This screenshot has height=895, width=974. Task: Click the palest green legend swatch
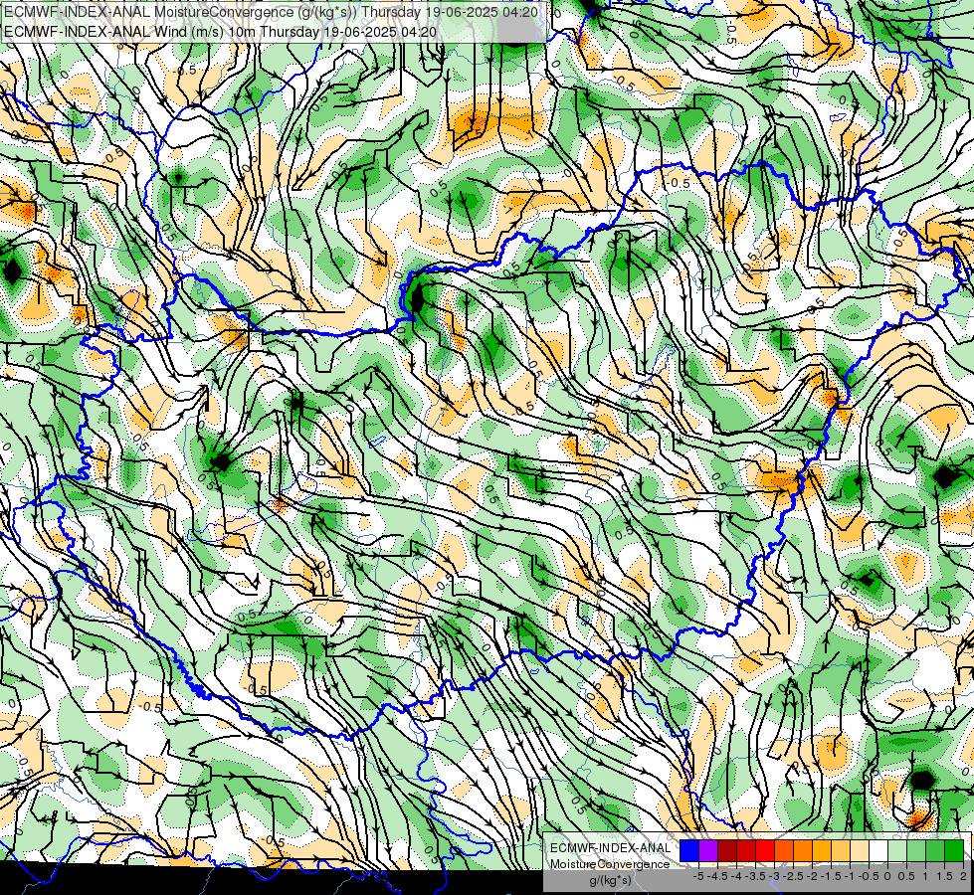point(897,851)
